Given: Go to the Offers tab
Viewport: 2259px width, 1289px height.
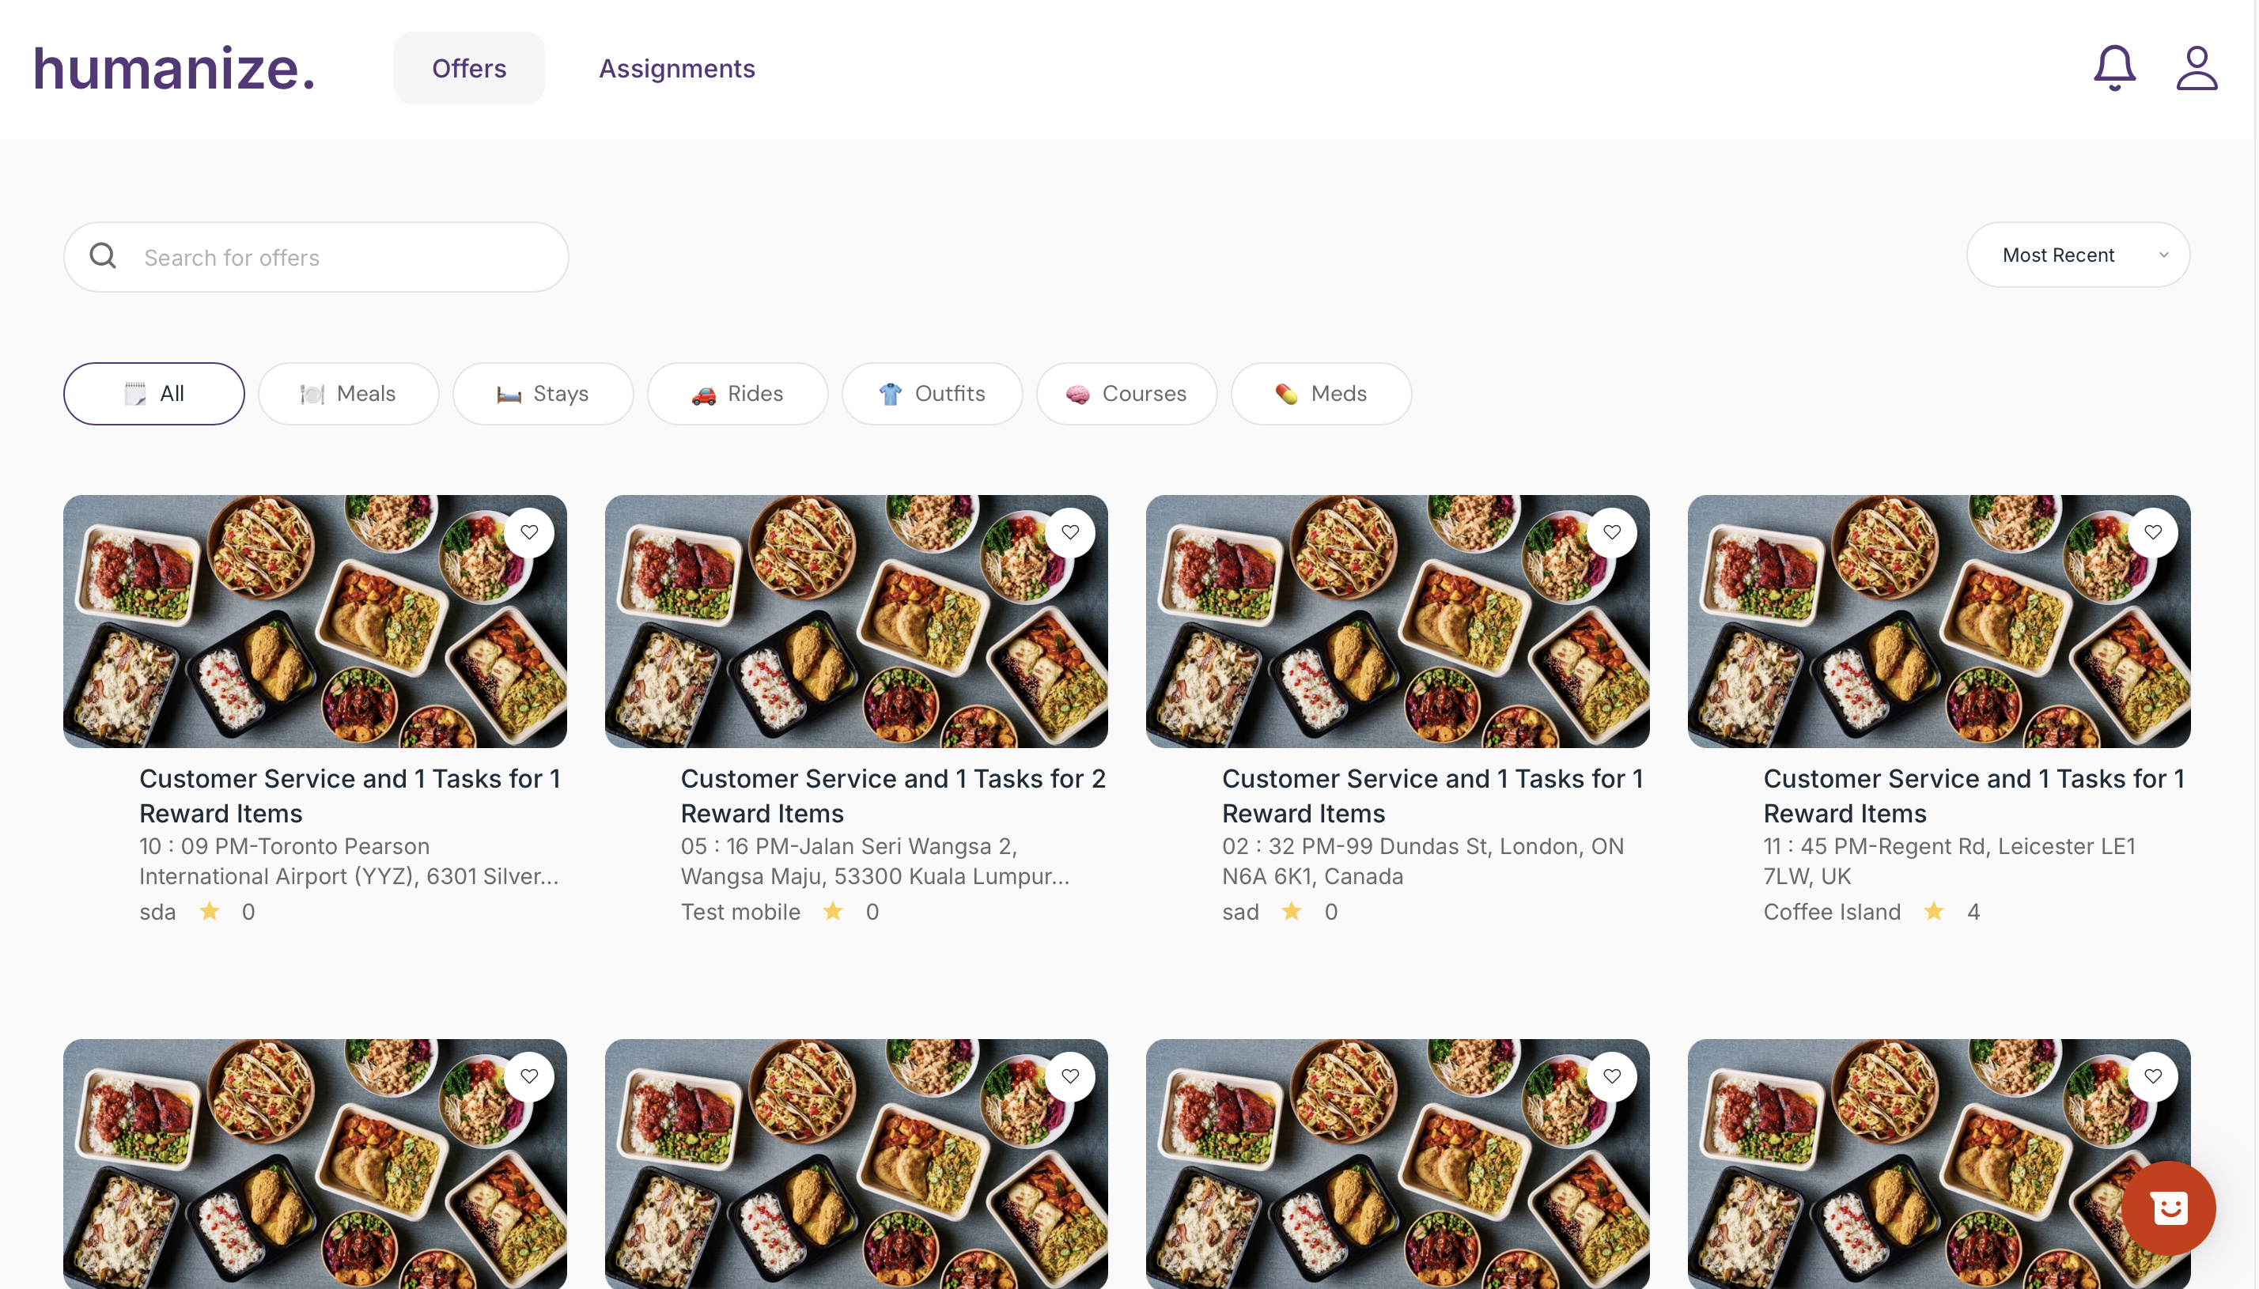Looking at the screenshot, I should coord(469,68).
